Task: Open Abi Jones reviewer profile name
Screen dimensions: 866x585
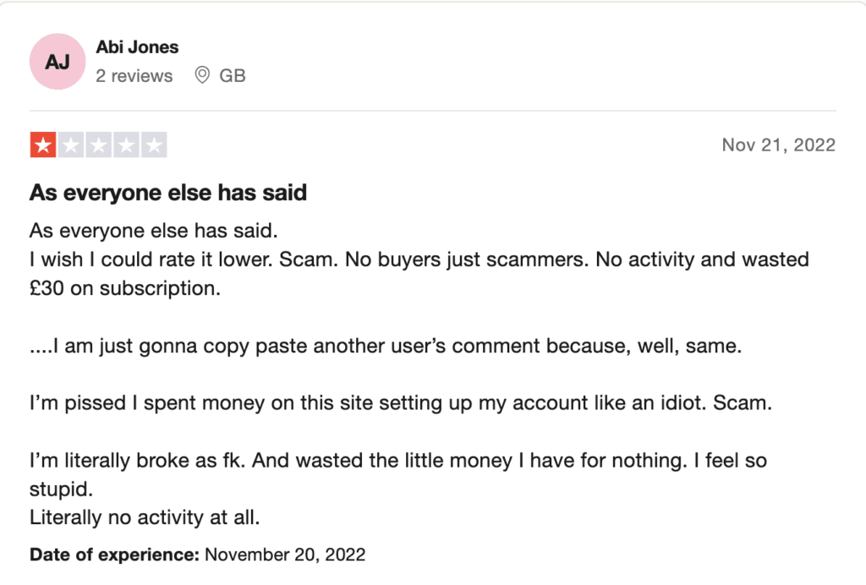Action: [x=138, y=46]
